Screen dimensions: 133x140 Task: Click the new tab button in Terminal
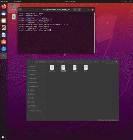20,10
